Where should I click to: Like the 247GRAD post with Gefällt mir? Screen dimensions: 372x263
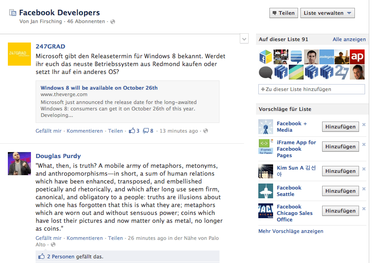coord(49,131)
